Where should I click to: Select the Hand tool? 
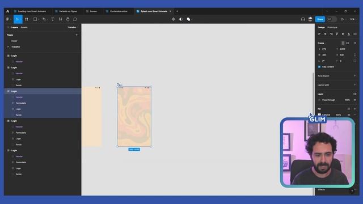(67, 19)
